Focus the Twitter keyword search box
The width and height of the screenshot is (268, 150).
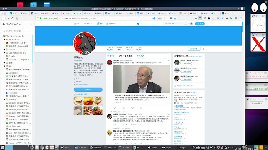point(175,24)
